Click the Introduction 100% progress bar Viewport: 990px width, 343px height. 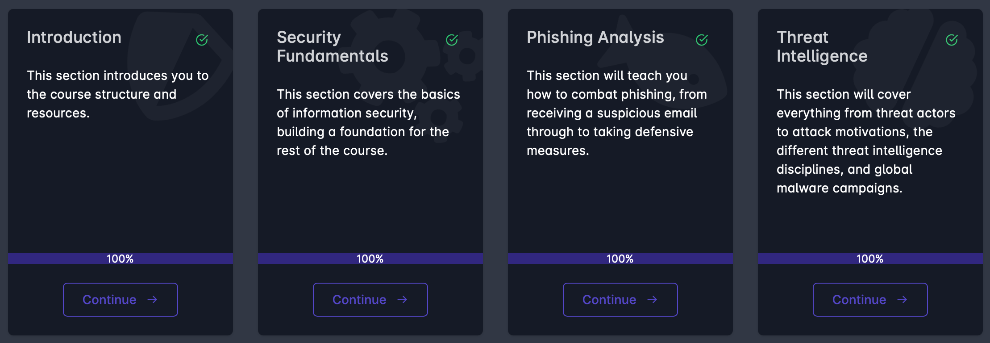(x=120, y=259)
